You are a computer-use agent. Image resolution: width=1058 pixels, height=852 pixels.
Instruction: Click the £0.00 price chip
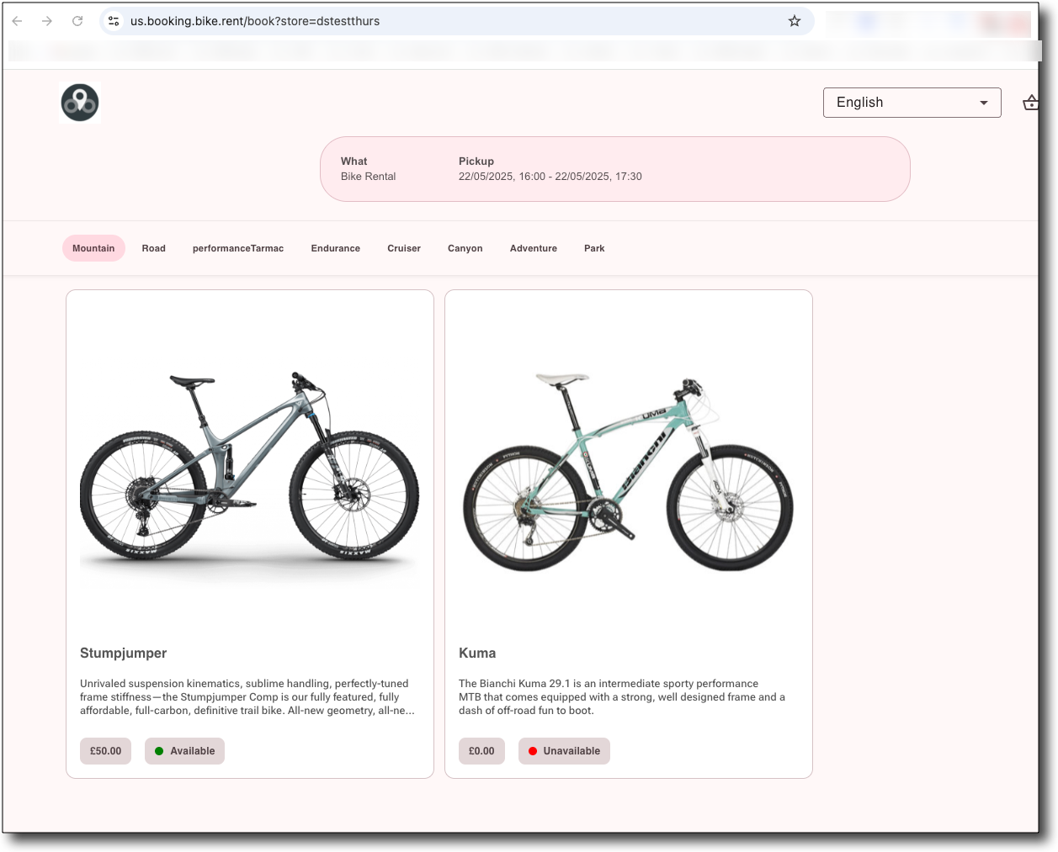(481, 751)
